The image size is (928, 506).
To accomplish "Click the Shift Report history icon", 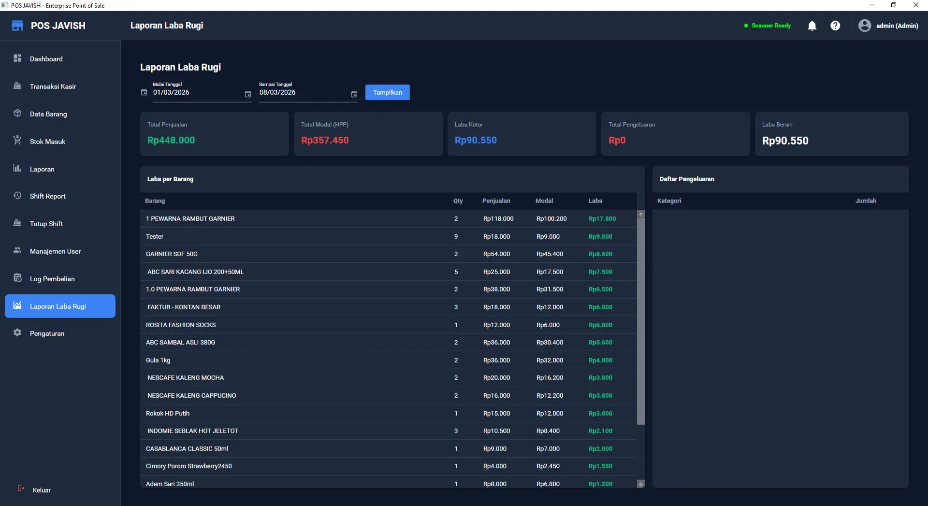I will [17, 195].
